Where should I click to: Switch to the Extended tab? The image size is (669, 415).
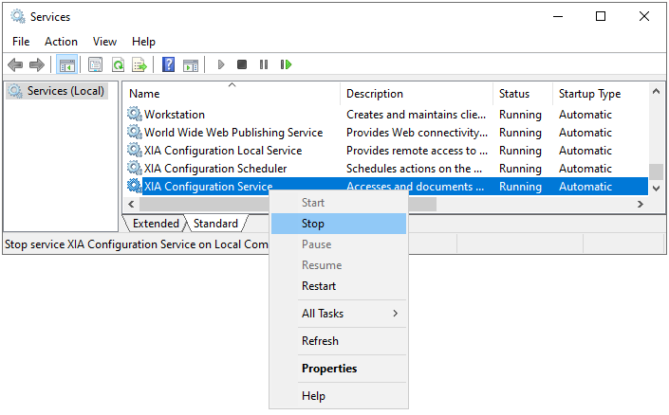tap(155, 224)
